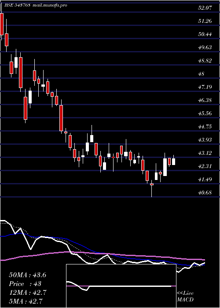Click the <<Live MACD label
This screenshot has height=308, width=220.
coord(185,297)
